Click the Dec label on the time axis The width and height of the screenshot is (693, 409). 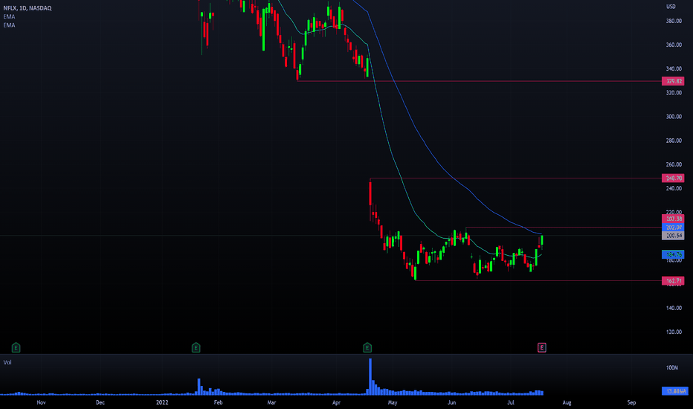(100, 402)
